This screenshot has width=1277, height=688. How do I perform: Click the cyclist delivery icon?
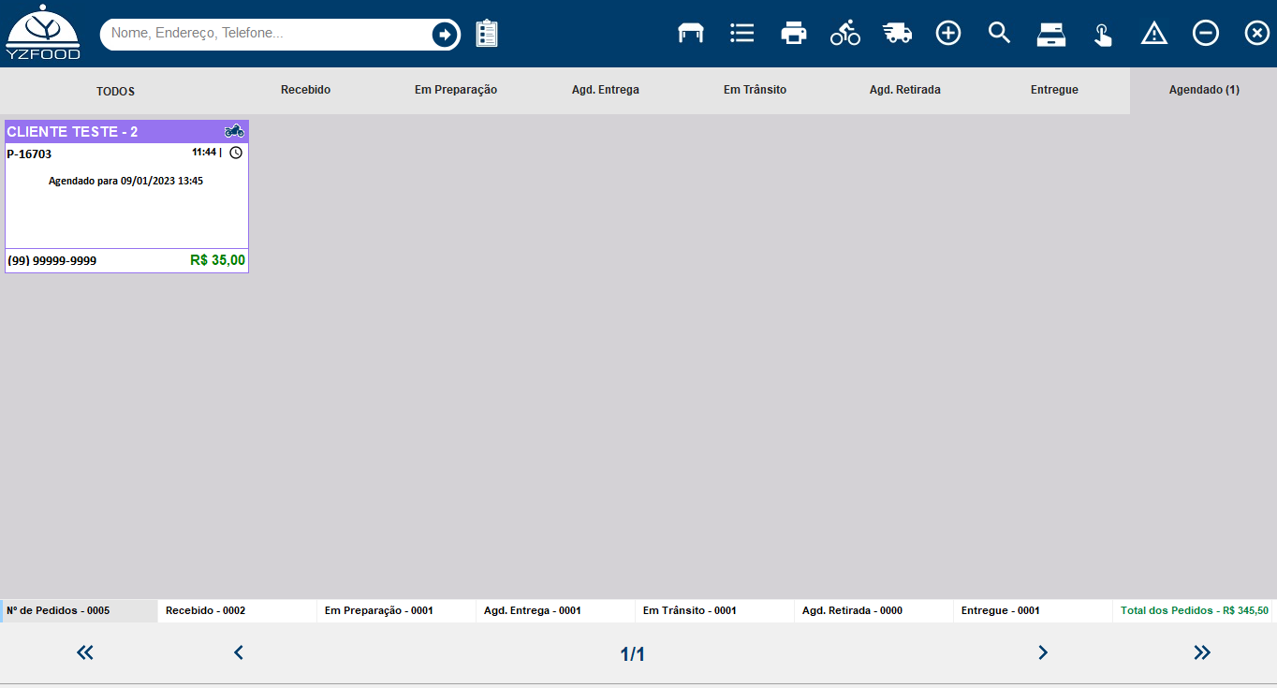coord(845,34)
